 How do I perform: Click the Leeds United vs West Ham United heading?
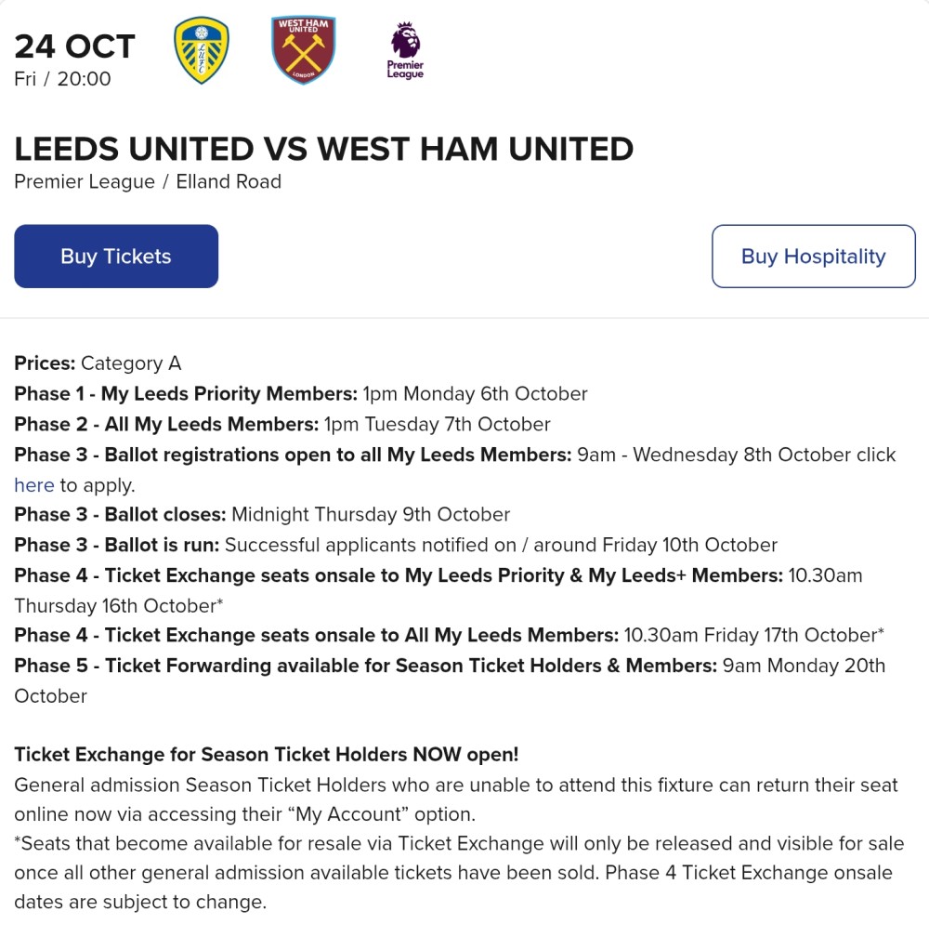tap(323, 149)
